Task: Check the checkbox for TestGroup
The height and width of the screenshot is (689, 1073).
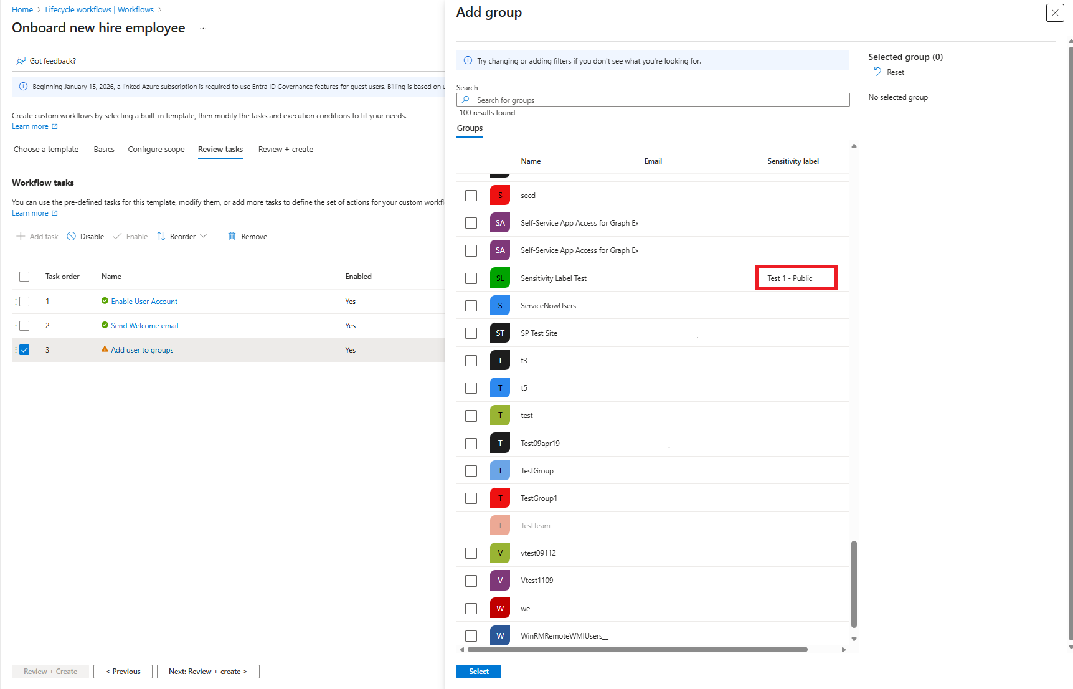Action: tap(471, 470)
